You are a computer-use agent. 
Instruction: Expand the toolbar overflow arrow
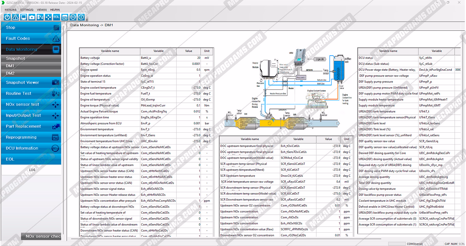click(87, 19)
